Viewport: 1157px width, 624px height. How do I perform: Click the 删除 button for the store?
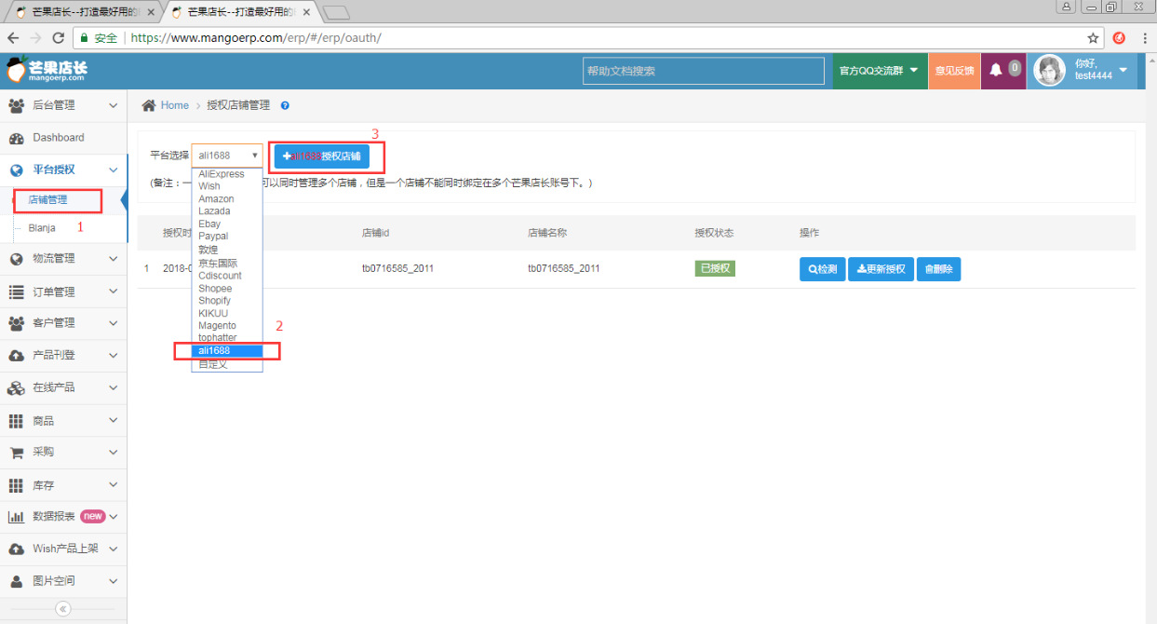[938, 269]
